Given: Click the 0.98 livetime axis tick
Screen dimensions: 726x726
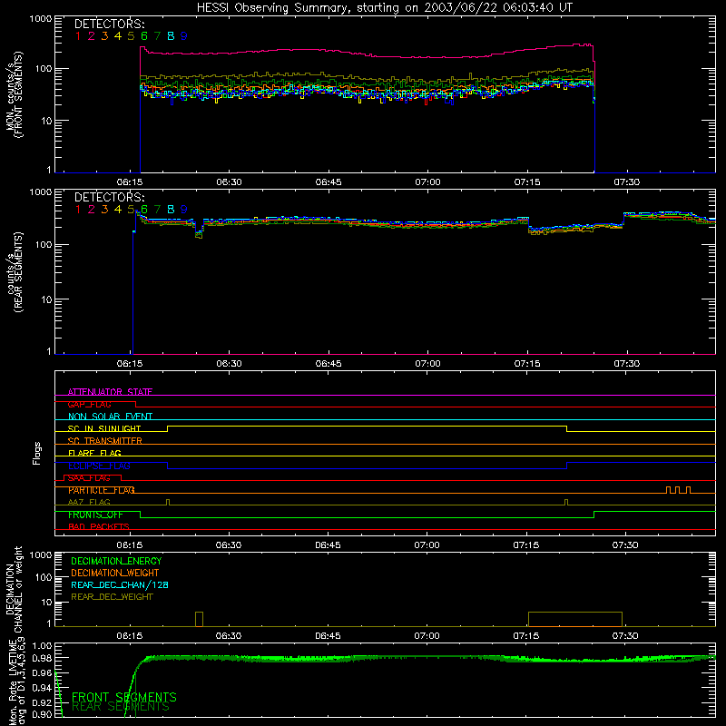Looking at the screenshot, I should tap(43, 659).
